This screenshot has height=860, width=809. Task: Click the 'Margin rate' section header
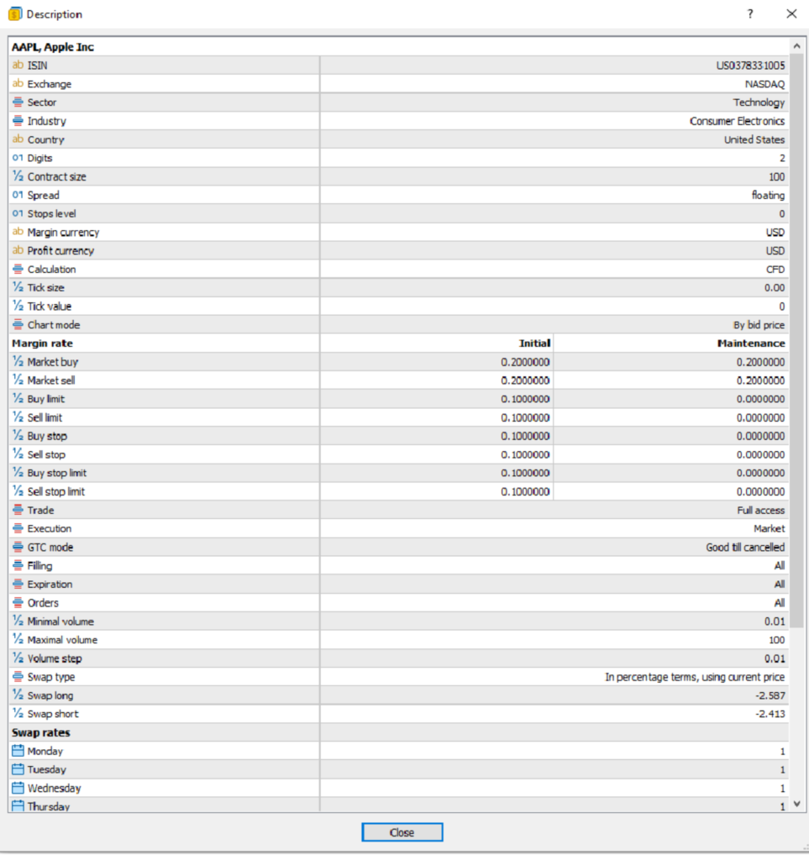tap(42, 343)
